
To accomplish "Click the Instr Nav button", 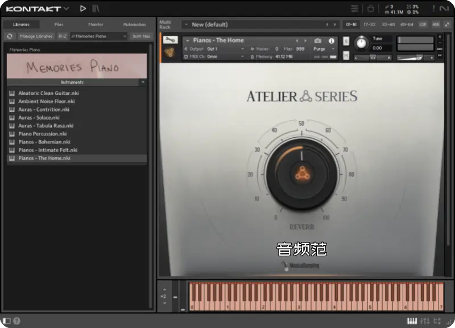I will click(141, 36).
